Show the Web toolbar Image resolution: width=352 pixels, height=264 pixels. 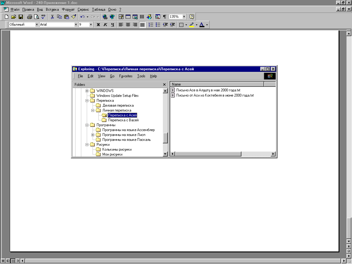tap(112, 16)
